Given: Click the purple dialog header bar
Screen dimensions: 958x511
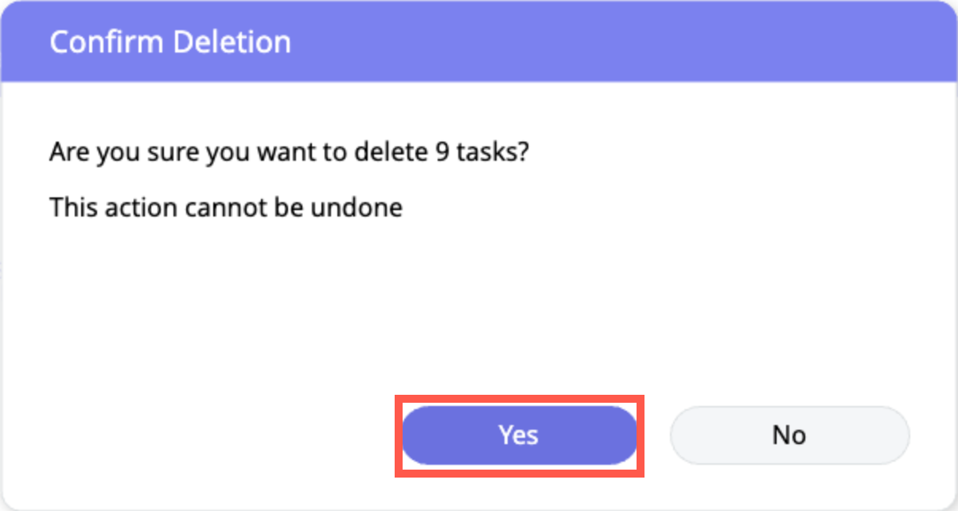Looking at the screenshot, I should [621, 41].
